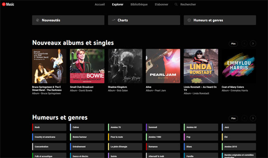This screenshot has width=268, height=158.
Task: Click the Charts trending icon
Action: pyautogui.click(x=113, y=20)
